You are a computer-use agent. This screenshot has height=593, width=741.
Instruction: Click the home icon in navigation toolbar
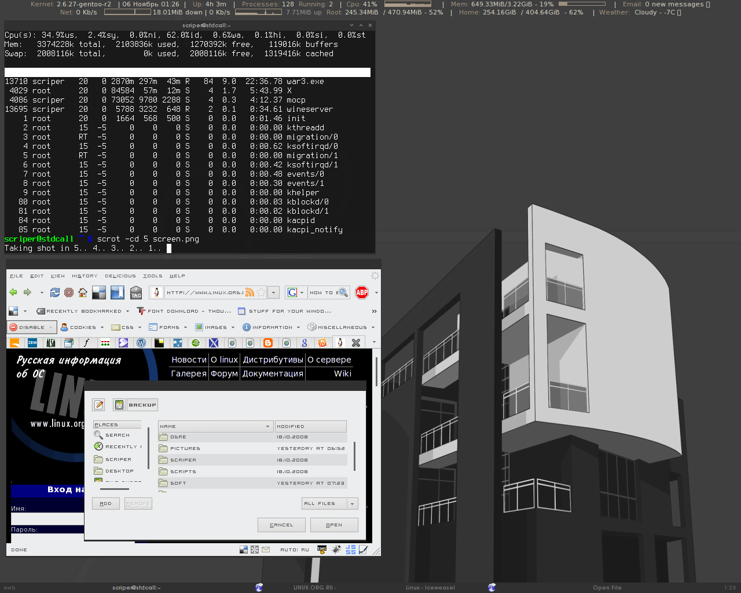[83, 292]
